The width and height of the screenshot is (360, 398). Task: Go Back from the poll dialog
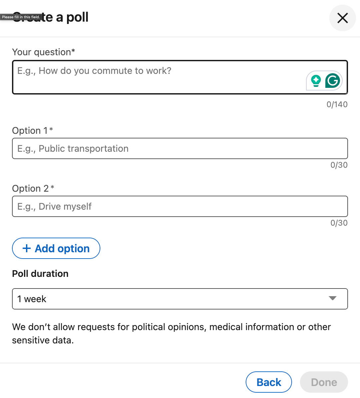pyautogui.click(x=269, y=382)
